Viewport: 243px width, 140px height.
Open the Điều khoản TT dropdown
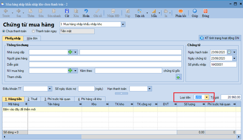pyautogui.click(x=50, y=89)
